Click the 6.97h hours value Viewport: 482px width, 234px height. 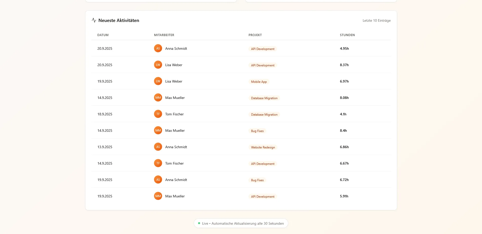344,81
